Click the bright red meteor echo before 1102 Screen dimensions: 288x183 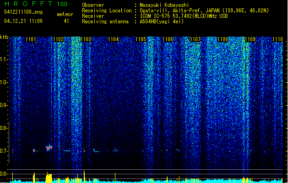pyautogui.click(x=49, y=148)
